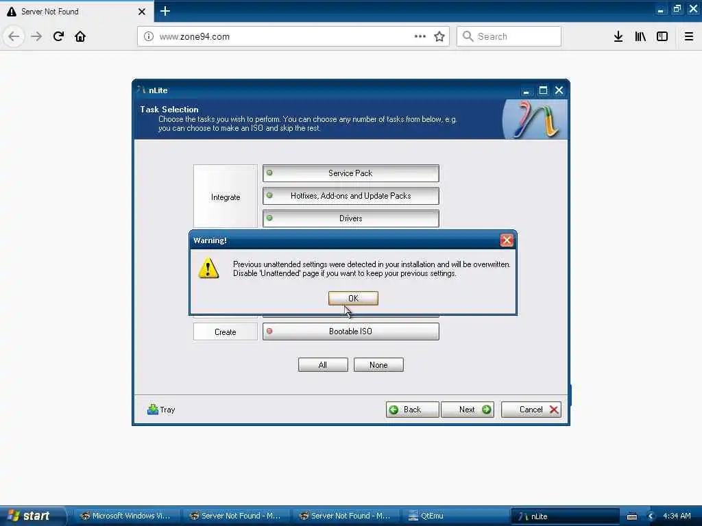Reload the current browser page
Image resolution: width=702 pixels, height=526 pixels.
(58, 36)
